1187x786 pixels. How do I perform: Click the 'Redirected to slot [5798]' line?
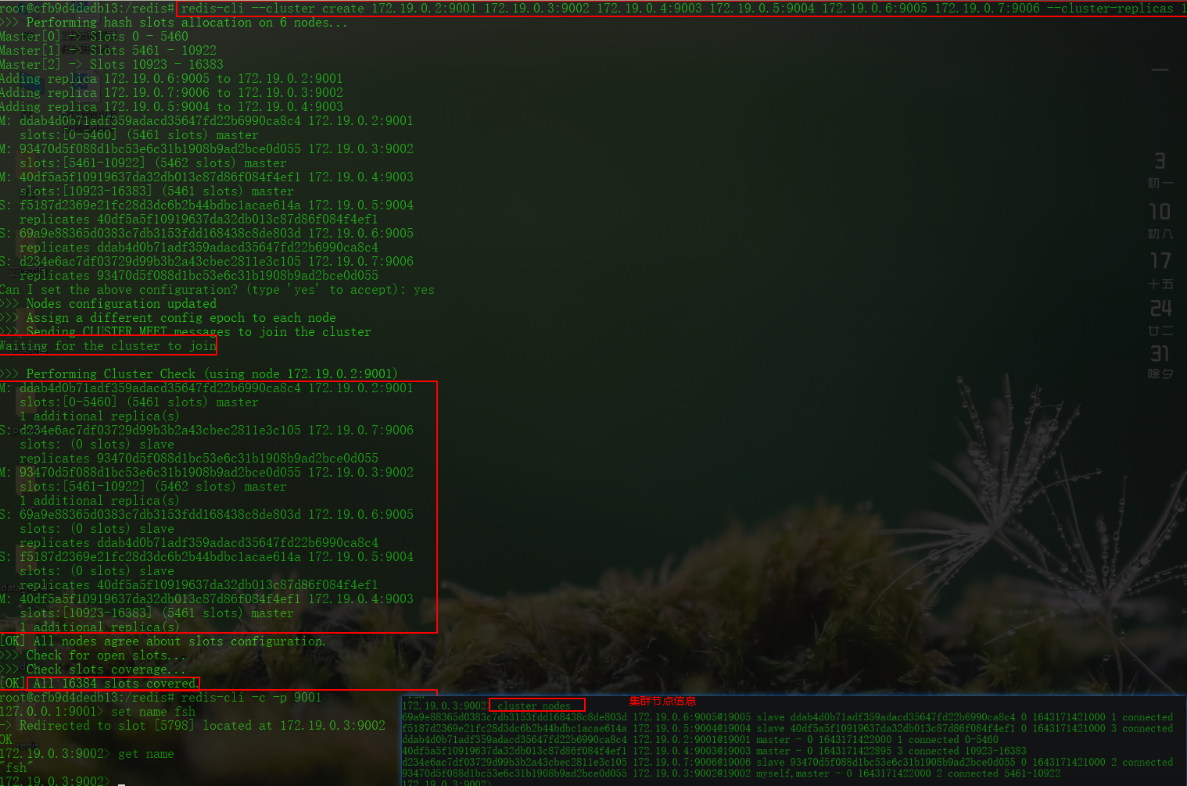pos(192,726)
